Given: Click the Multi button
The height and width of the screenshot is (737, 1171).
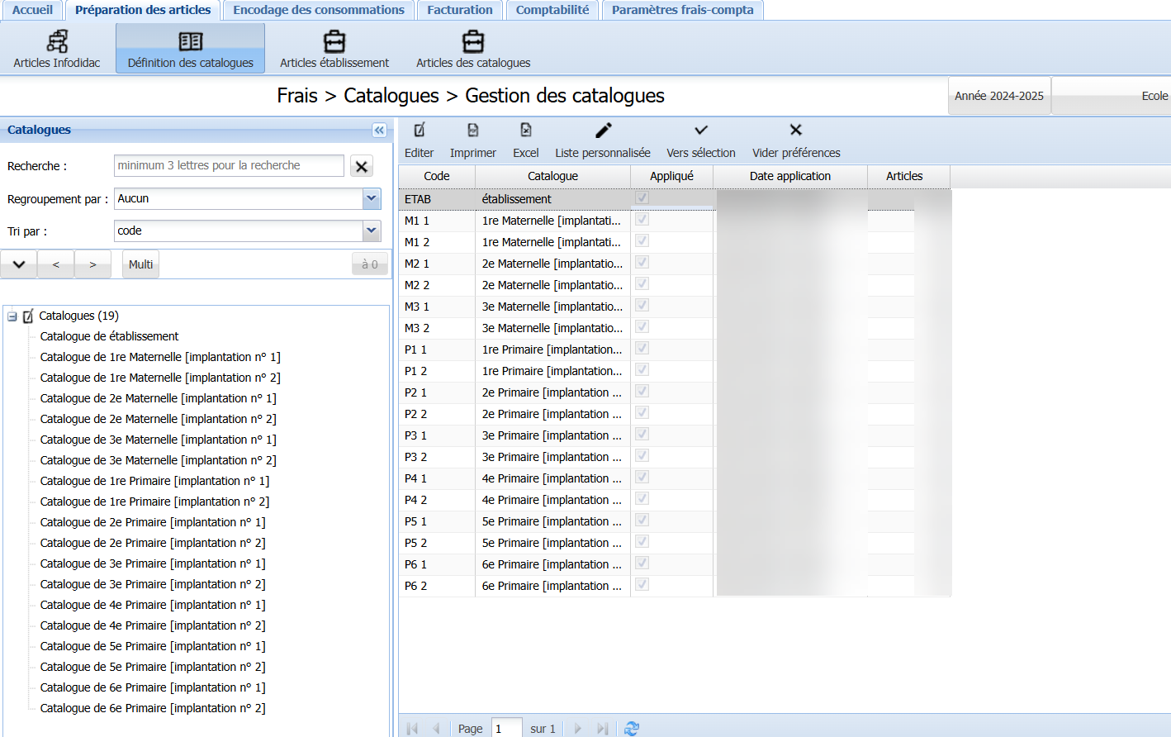Looking at the screenshot, I should pos(140,264).
